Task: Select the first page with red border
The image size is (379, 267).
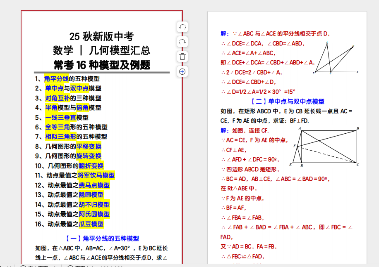Action: [101, 136]
